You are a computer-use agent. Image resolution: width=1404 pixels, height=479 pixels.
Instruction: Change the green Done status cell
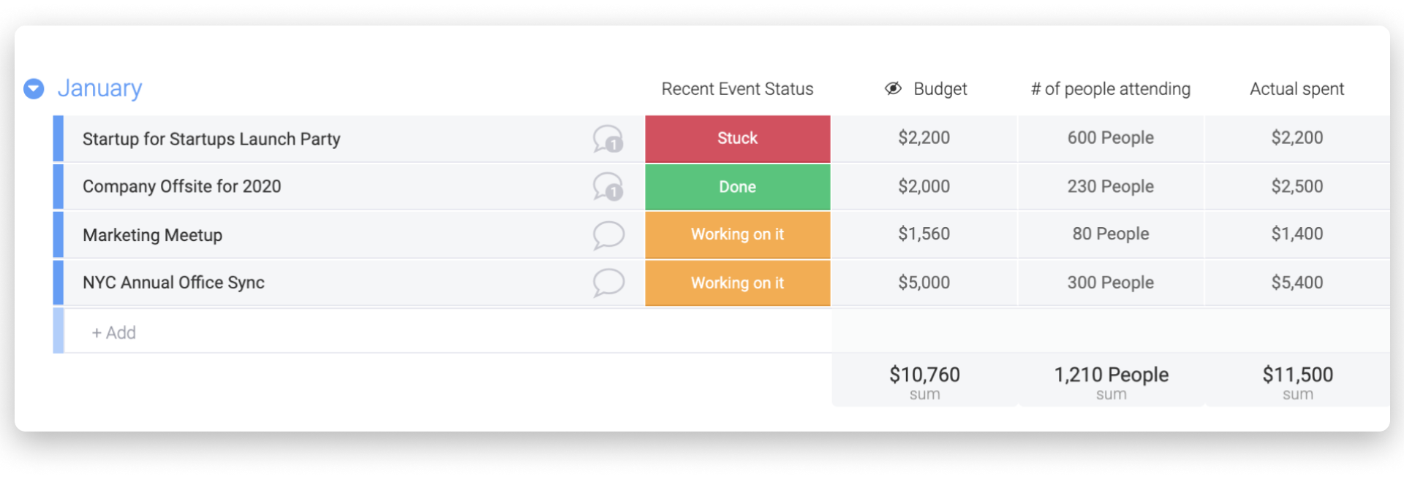[x=737, y=187]
